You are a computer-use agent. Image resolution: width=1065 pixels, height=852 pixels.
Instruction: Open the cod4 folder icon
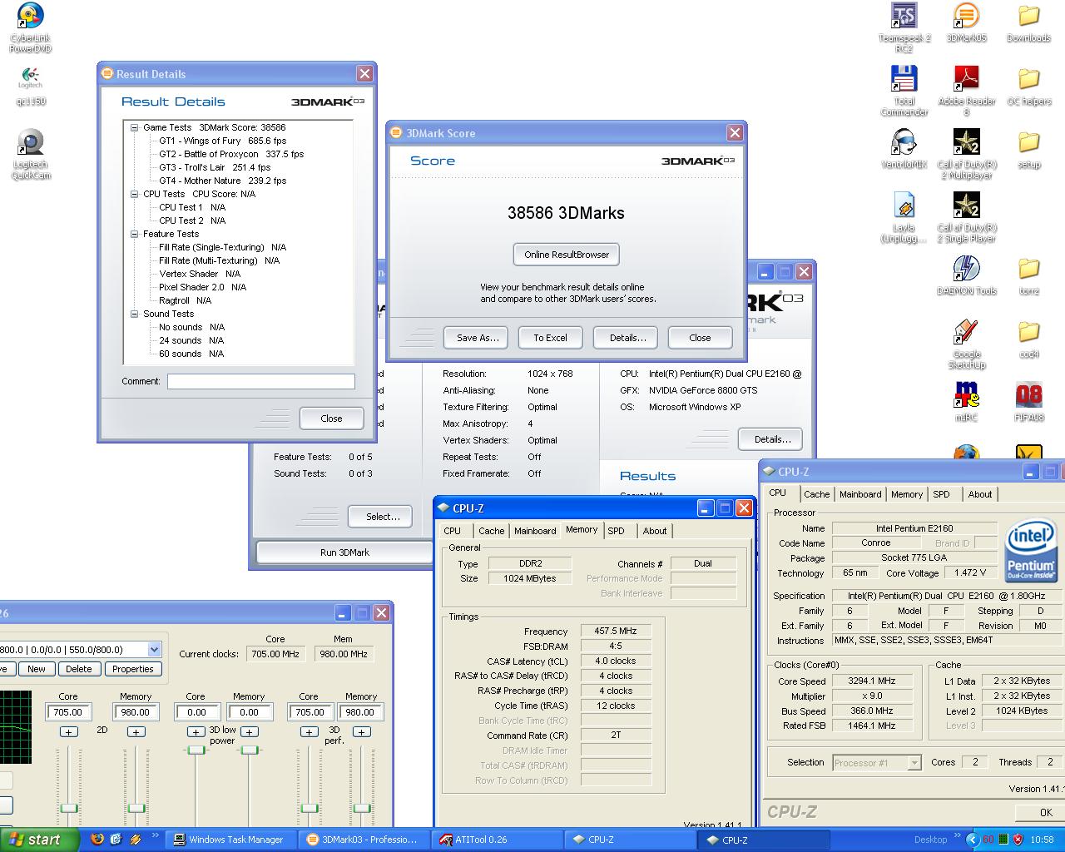click(x=1029, y=339)
